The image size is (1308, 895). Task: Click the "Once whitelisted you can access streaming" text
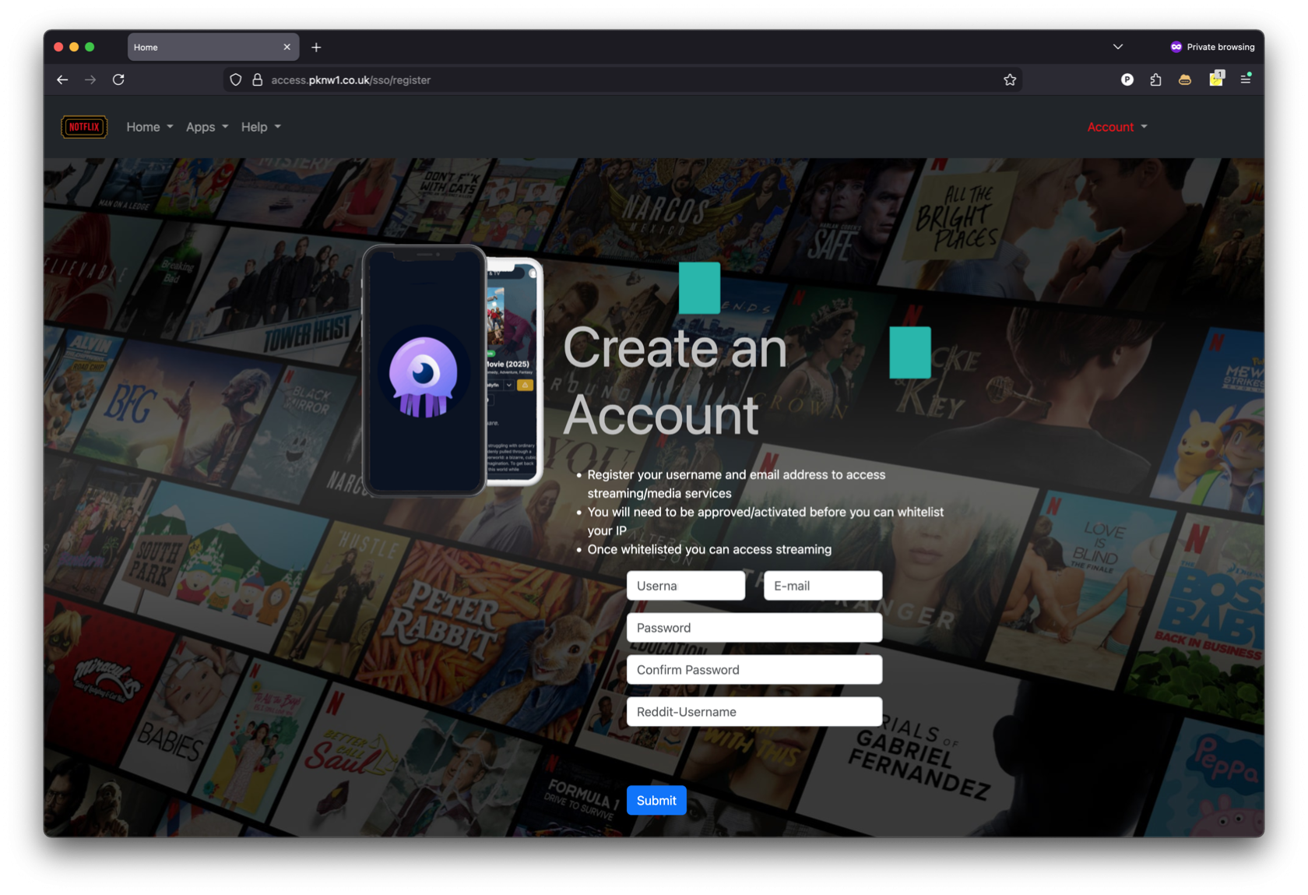(x=709, y=549)
